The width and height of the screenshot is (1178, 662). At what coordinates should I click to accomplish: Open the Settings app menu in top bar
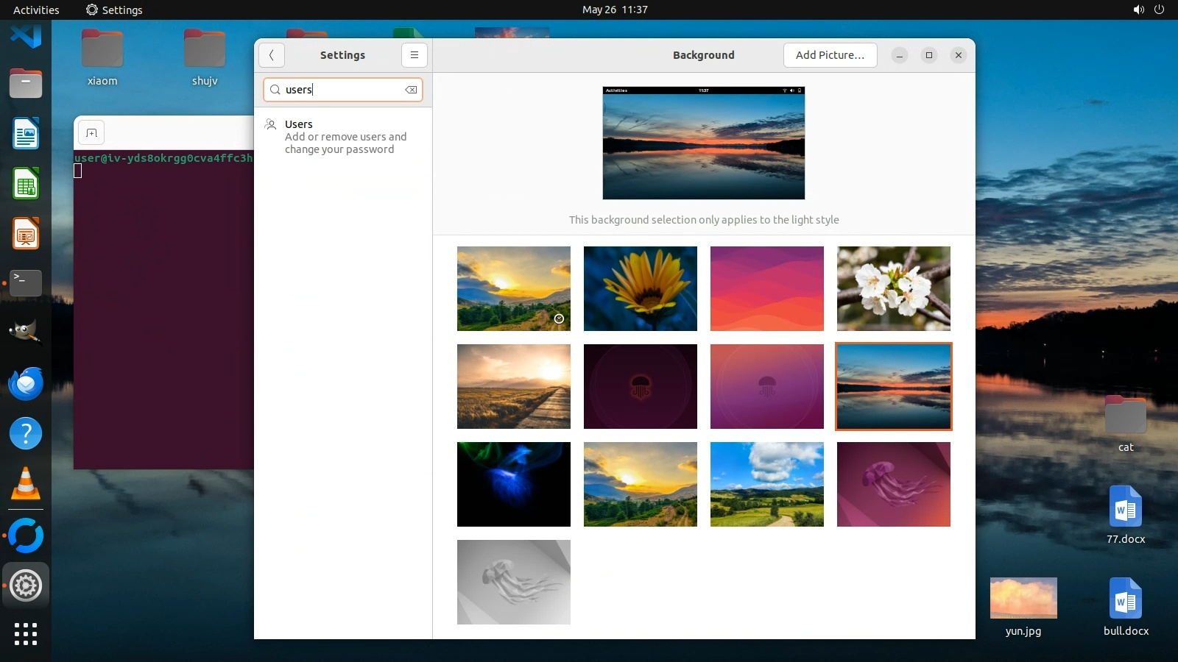click(114, 10)
